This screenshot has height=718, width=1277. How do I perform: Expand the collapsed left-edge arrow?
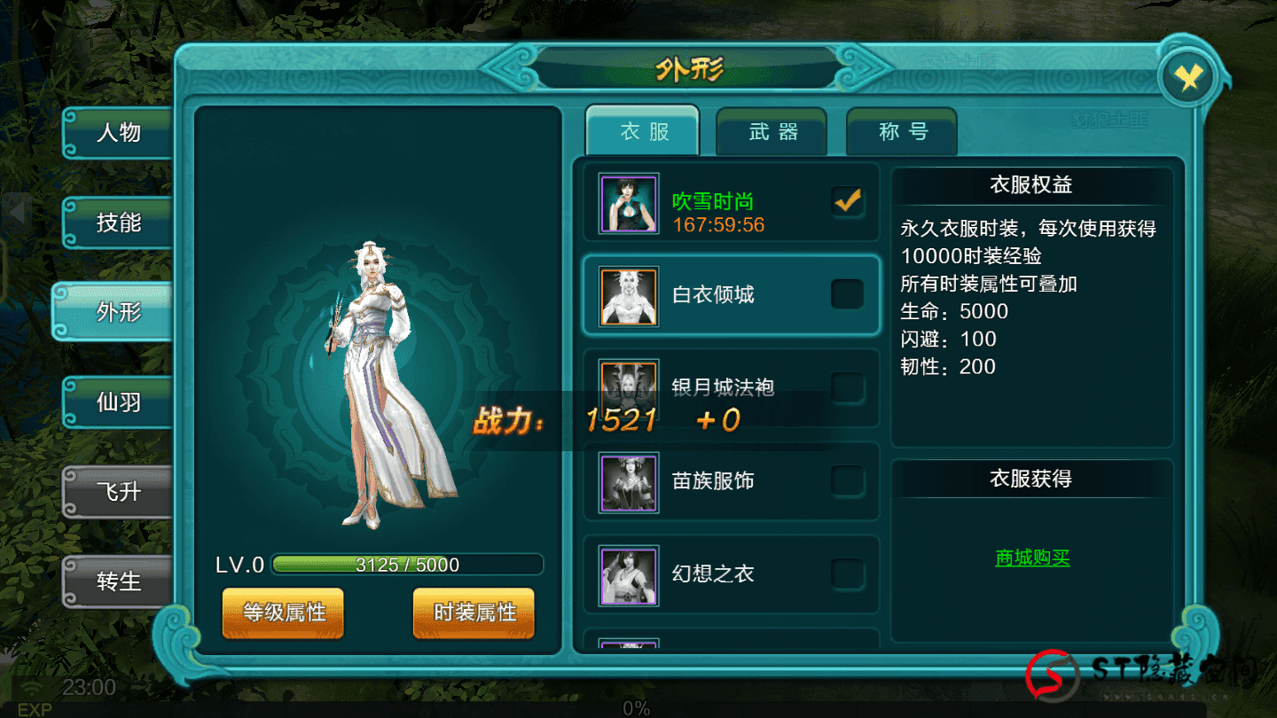(17, 211)
